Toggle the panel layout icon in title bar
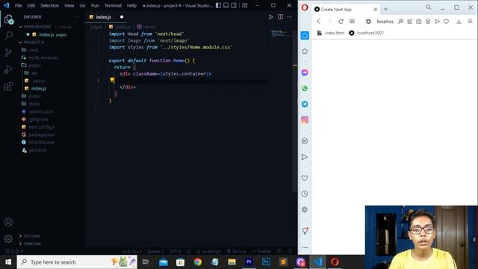The height and width of the screenshot is (269, 478). (x=226, y=5)
